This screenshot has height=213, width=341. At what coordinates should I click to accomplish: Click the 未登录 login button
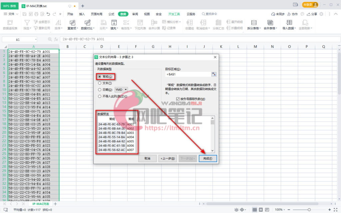(x=310, y=5)
